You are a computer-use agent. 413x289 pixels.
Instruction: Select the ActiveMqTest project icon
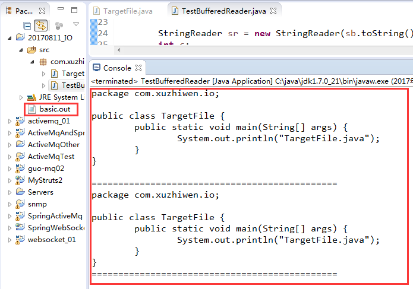20,157
